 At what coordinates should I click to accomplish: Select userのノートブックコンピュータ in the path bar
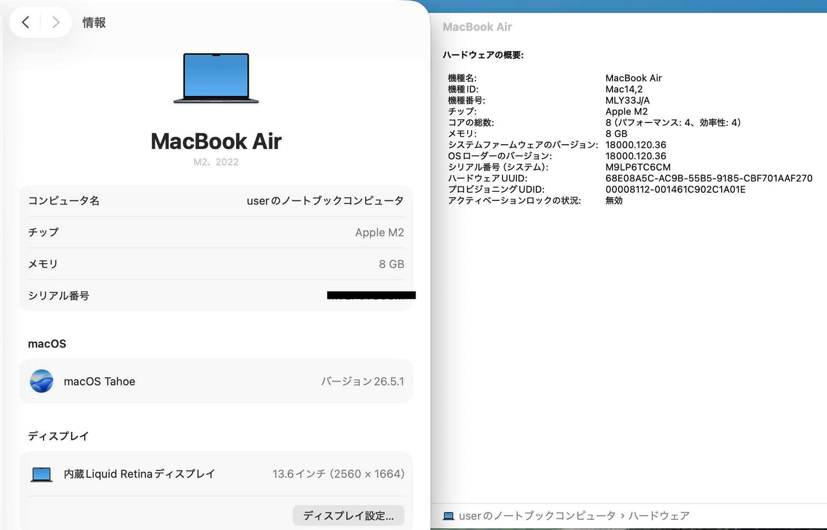point(537,516)
